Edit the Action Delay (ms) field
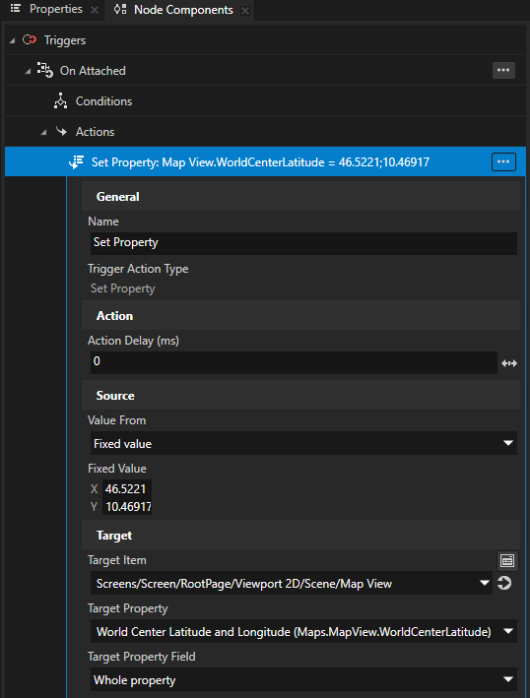Image resolution: width=530 pixels, height=698 pixels. (294, 362)
